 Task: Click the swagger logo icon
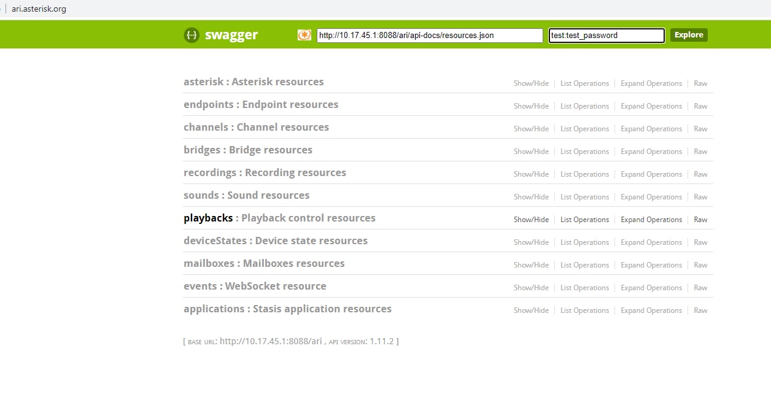pyautogui.click(x=192, y=35)
